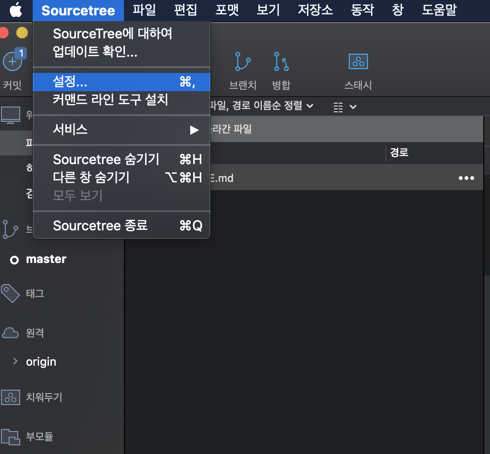Click the 부모듈 sidebar section label

point(40,437)
